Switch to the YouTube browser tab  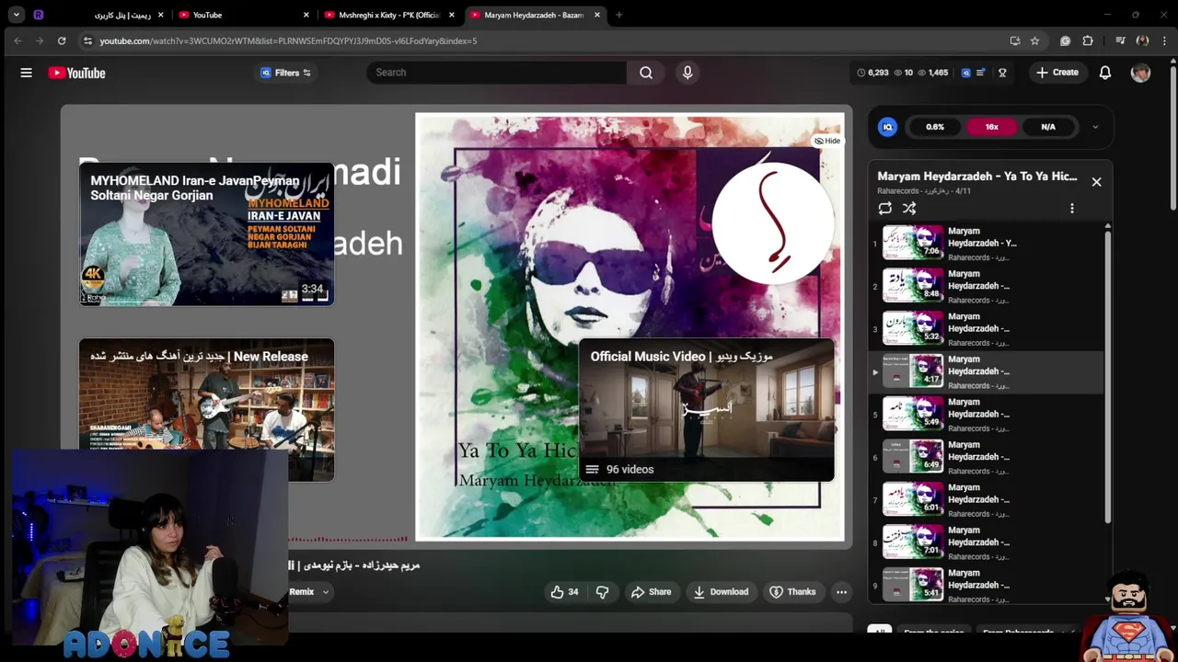[244, 15]
